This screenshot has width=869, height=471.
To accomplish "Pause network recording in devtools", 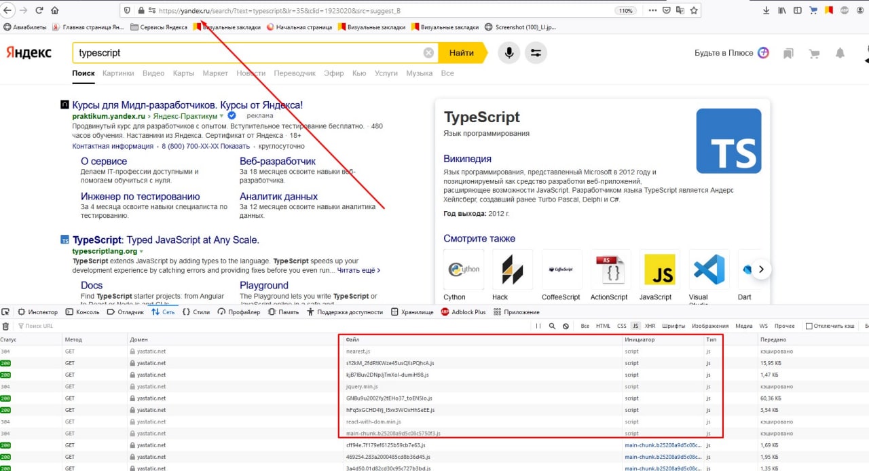I will pyautogui.click(x=538, y=326).
